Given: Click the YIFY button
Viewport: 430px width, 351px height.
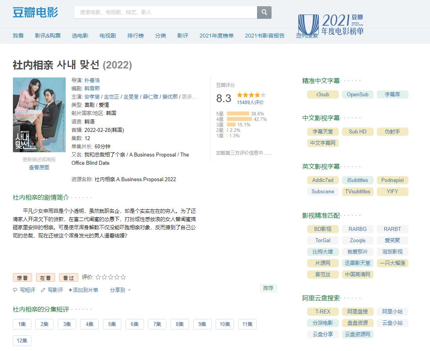Looking at the screenshot, I should (392, 191).
